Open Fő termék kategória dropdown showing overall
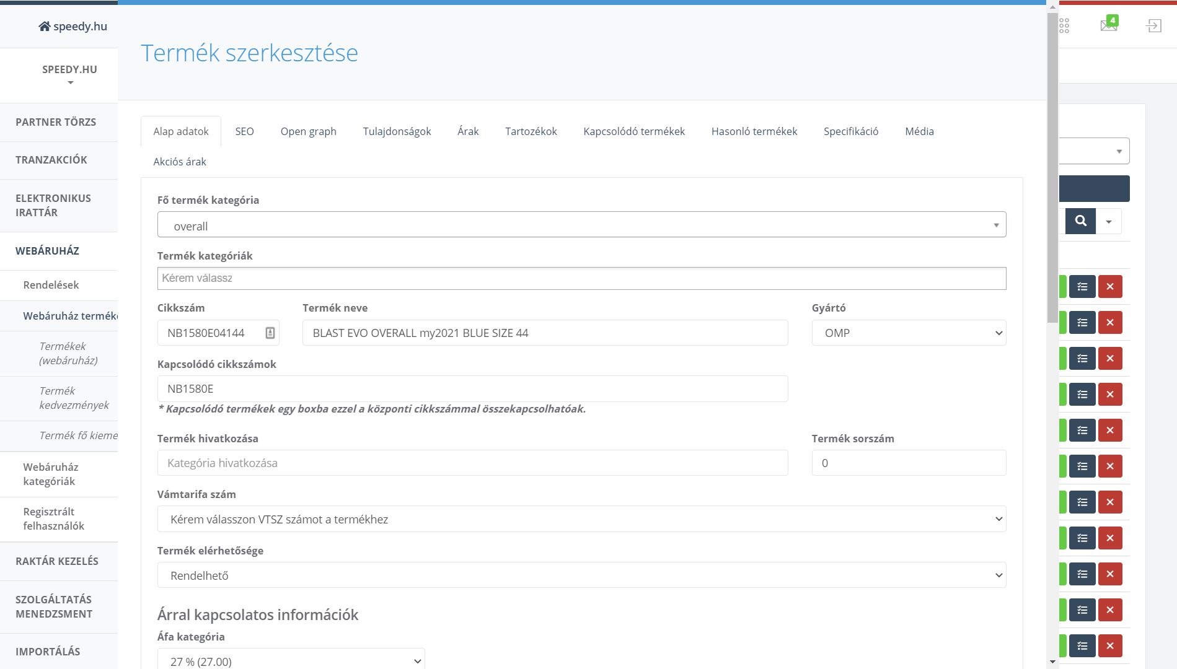1177x669 pixels. pos(581,224)
